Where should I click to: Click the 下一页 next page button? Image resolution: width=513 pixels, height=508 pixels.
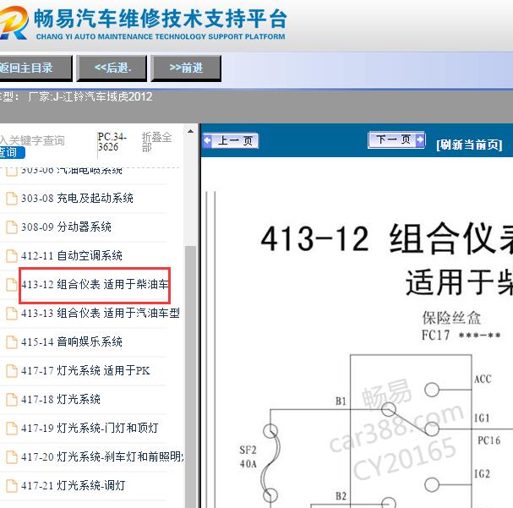[x=396, y=140]
